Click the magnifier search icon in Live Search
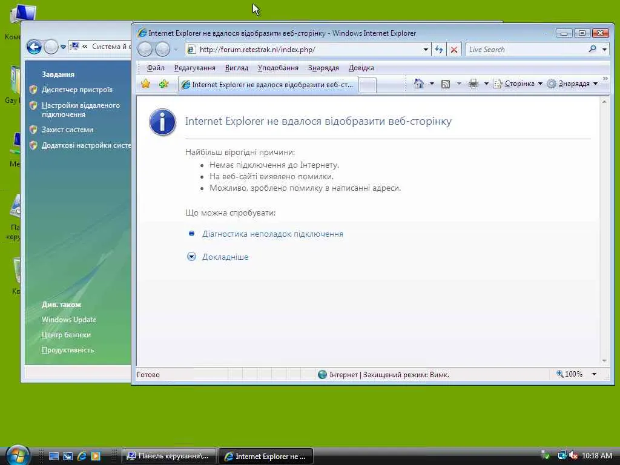This screenshot has height=465, width=620. (x=592, y=49)
